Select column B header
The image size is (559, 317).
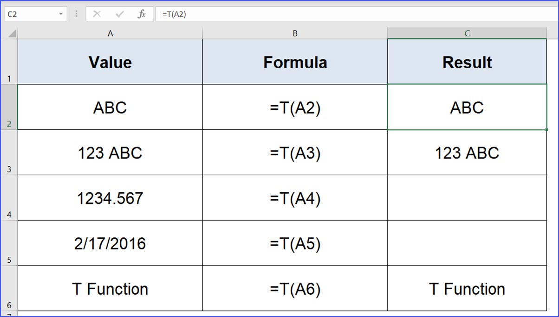tap(295, 33)
